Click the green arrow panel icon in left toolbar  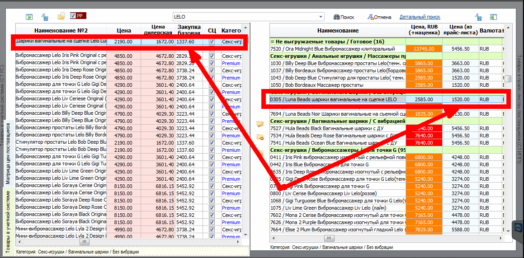tap(29, 17)
